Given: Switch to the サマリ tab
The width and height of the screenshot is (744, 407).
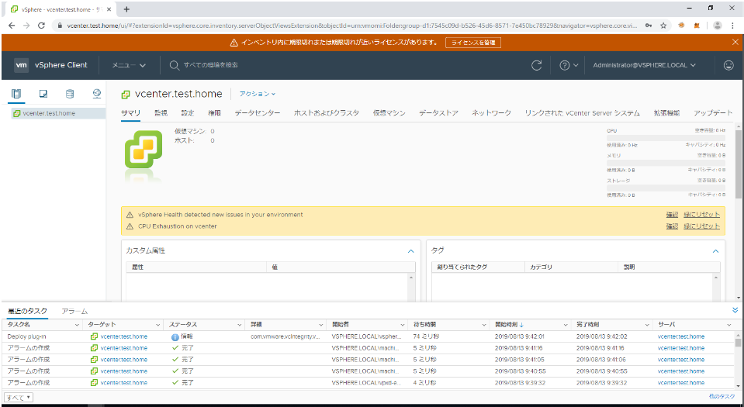Looking at the screenshot, I should [130, 113].
